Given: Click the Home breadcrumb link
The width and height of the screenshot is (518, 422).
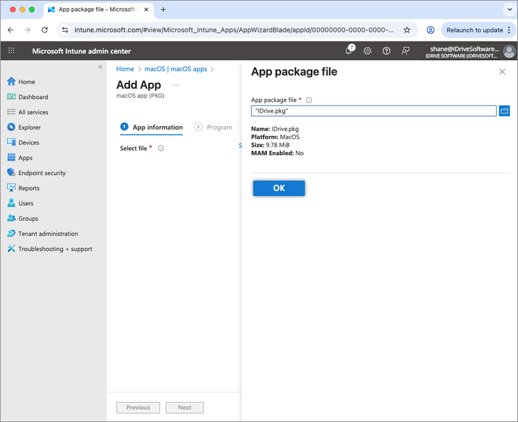Looking at the screenshot, I should pyautogui.click(x=125, y=69).
